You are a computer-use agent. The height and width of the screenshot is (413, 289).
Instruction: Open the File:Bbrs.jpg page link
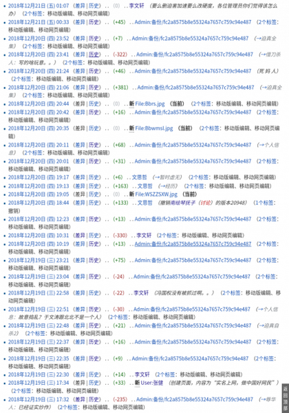pos(150,103)
